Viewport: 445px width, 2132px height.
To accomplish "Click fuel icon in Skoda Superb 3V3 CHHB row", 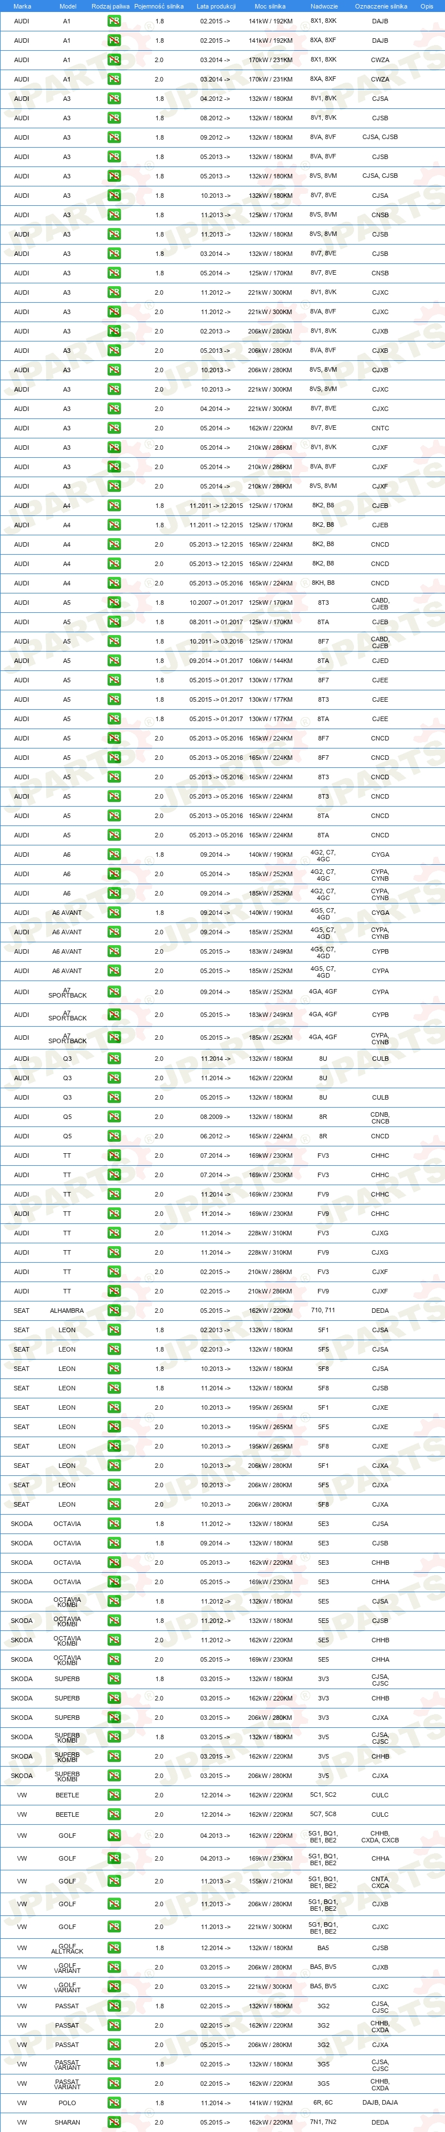I will point(114,1698).
